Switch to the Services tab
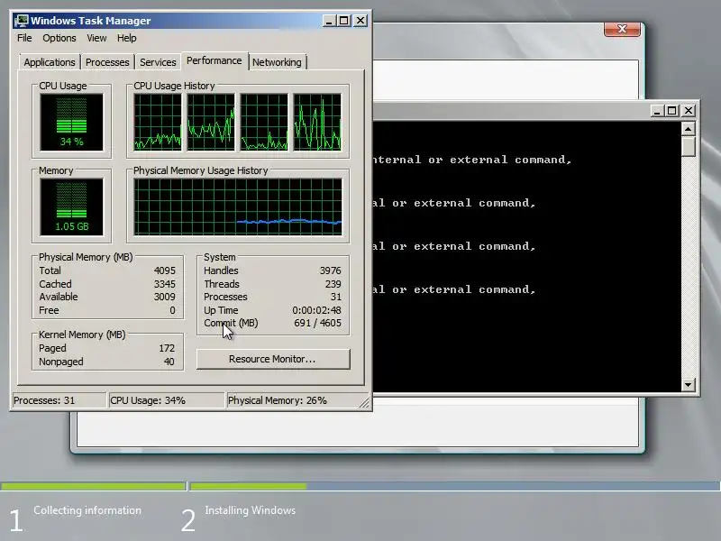The image size is (721, 541). pos(158,62)
